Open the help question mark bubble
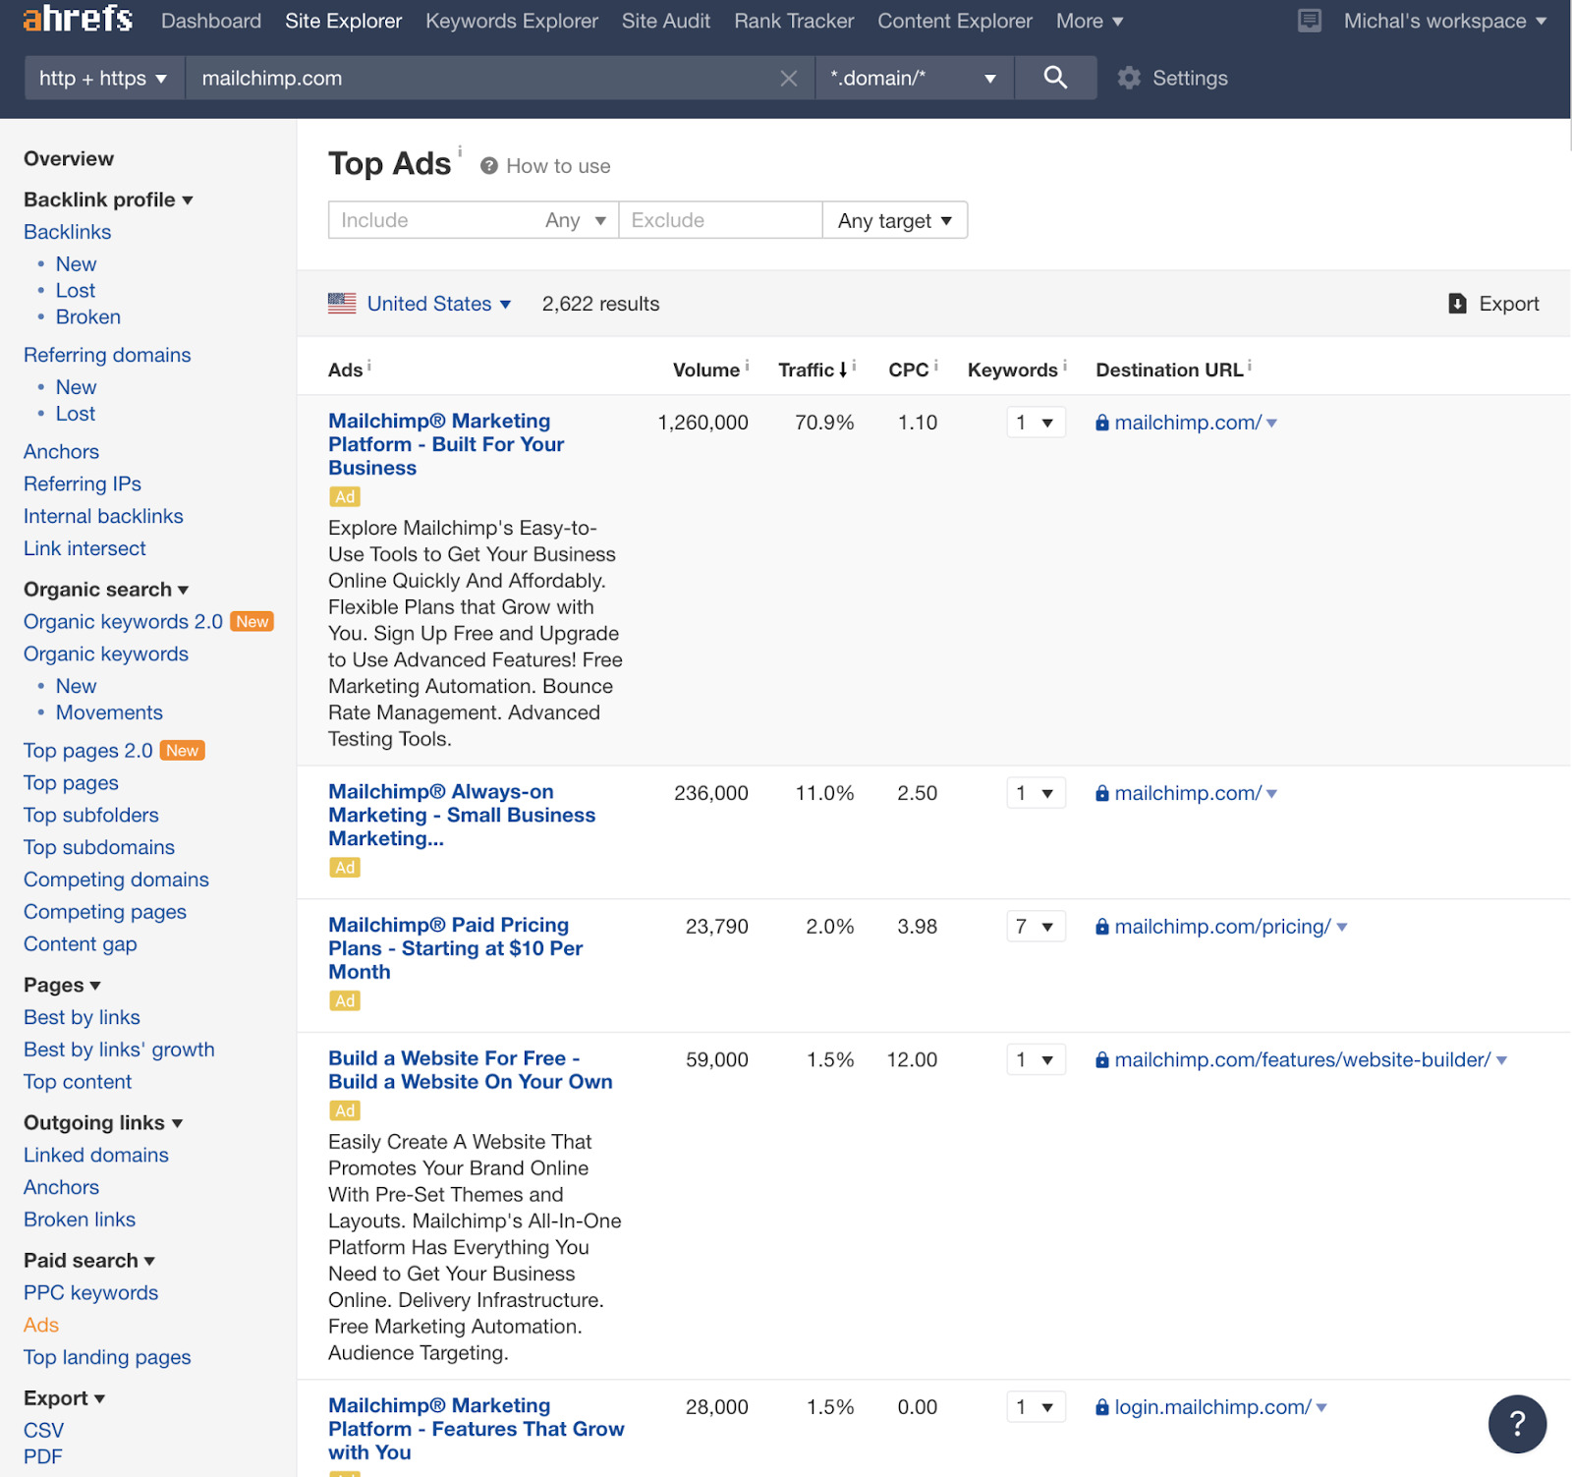This screenshot has height=1477, width=1572. tap(1516, 1423)
